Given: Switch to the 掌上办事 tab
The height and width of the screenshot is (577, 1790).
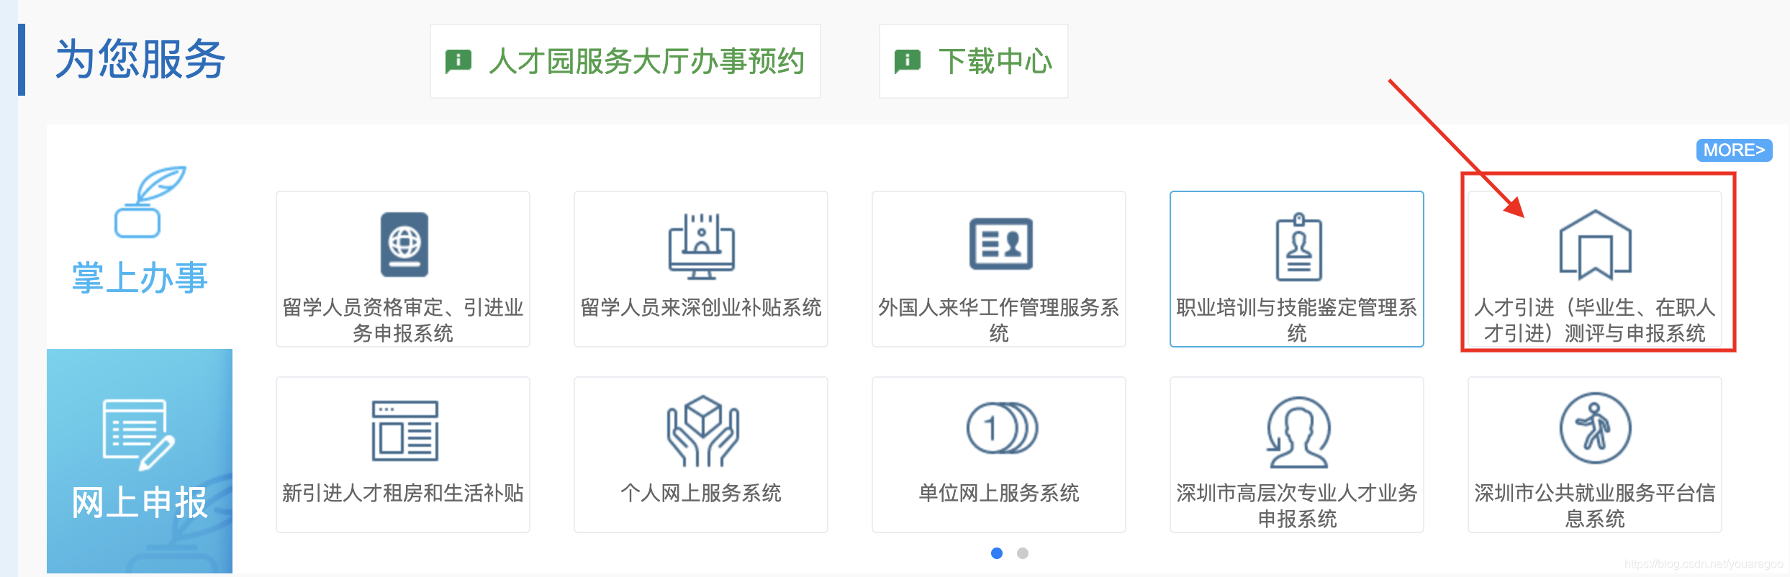Looking at the screenshot, I should click(x=140, y=237).
